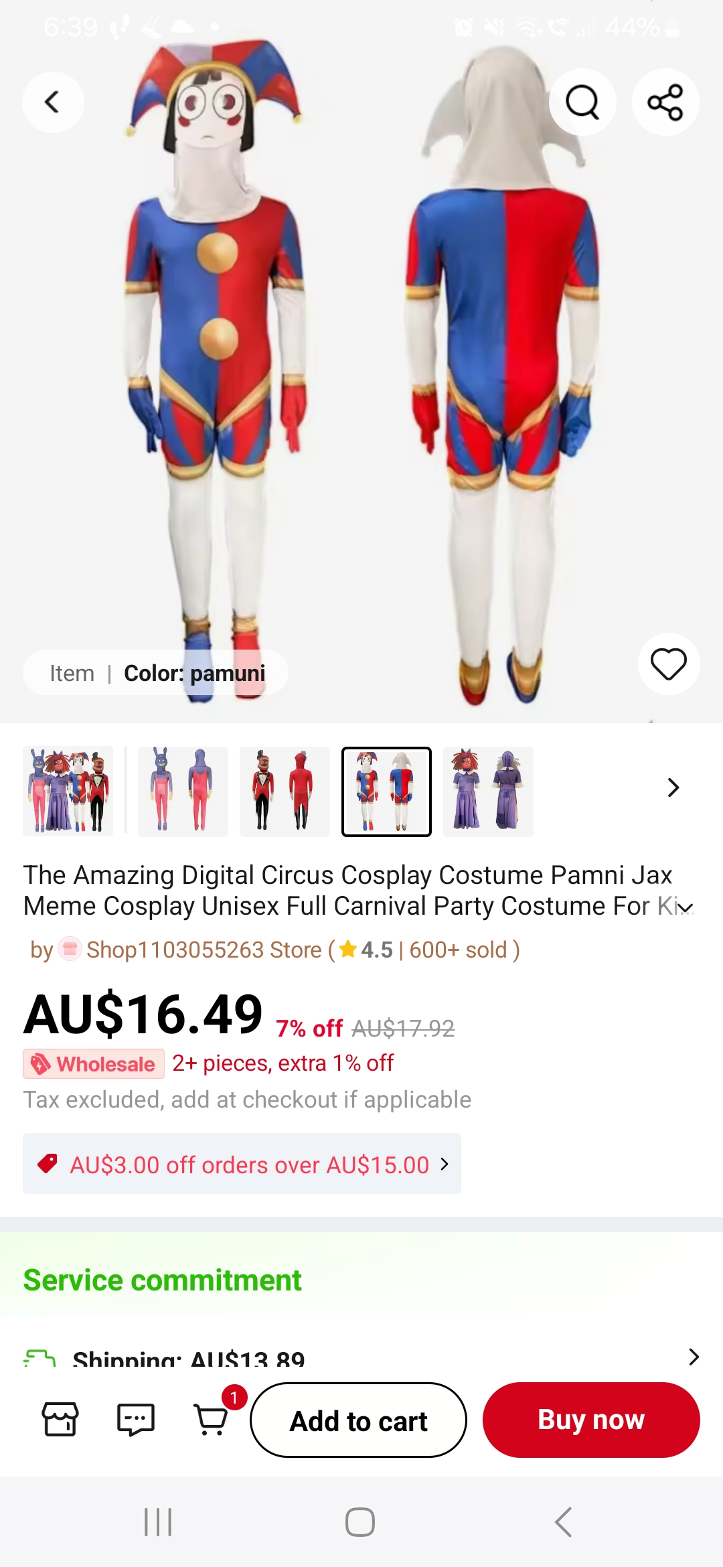The width and height of the screenshot is (723, 1567).
Task: Toggle the heart wishlist icon
Action: (x=669, y=664)
